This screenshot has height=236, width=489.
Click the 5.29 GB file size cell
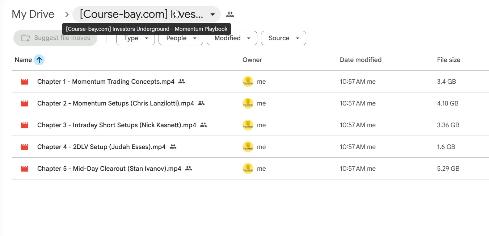pyautogui.click(x=448, y=169)
